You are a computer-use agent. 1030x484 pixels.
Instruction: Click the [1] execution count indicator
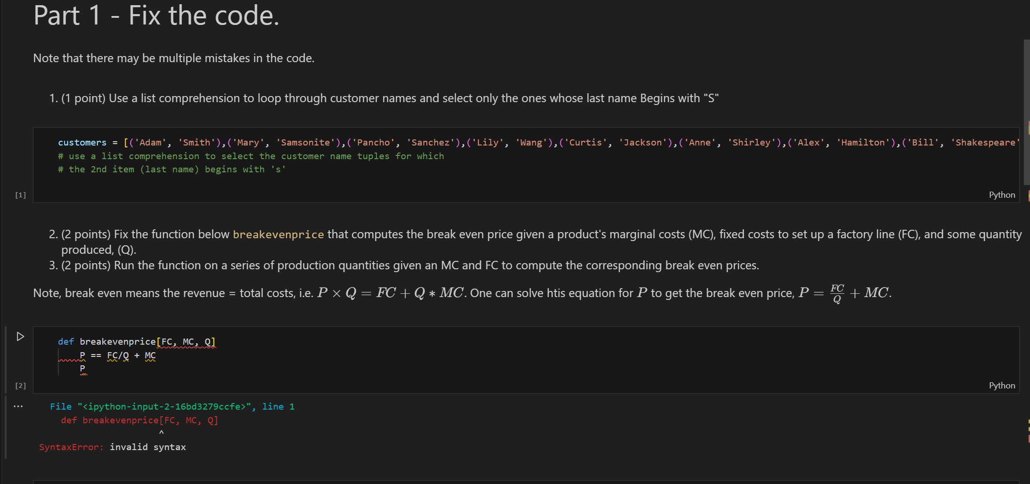click(20, 194)
